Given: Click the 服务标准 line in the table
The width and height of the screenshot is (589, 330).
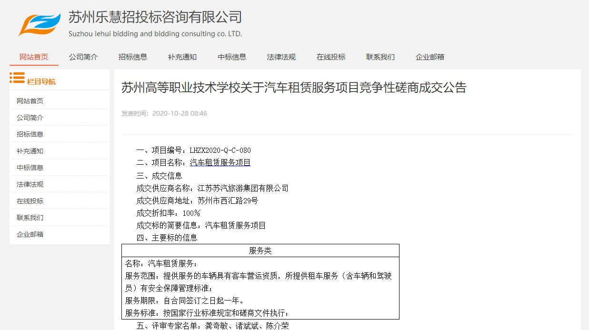Looking at the screenshot, I should [x=207, y=313].
